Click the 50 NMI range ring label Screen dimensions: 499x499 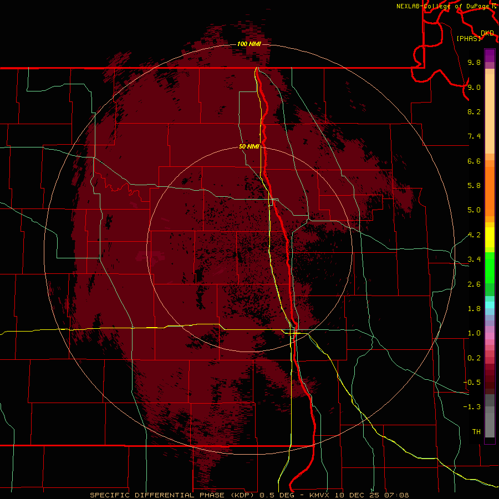click(249, 146)
